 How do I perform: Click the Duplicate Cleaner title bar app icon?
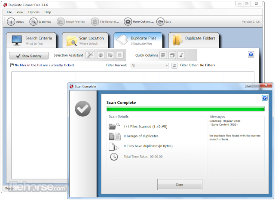click(5, 5)
